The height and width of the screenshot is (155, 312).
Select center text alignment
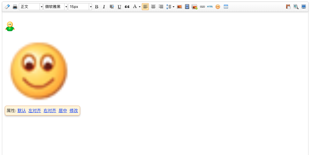pos(153,7)
